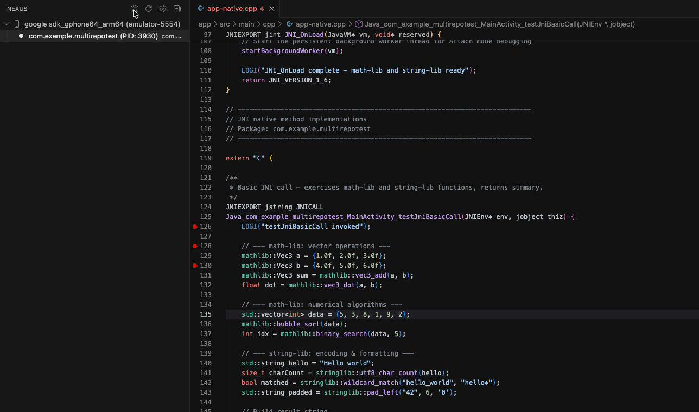699x412 pixels.
Task: Open the 'app' breadcrumb segment
Action: pos(205,24)
